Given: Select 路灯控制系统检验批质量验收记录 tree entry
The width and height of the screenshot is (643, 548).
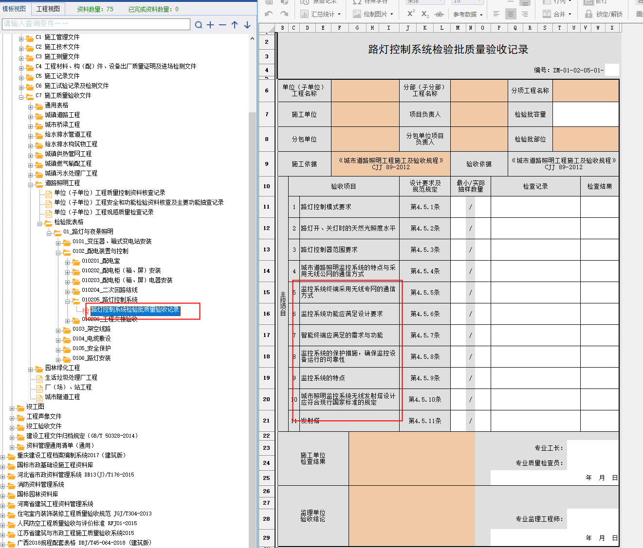Looking at the screenshot, I should click(x=135, y=310).
